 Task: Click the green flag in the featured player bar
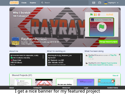(91, 15)
